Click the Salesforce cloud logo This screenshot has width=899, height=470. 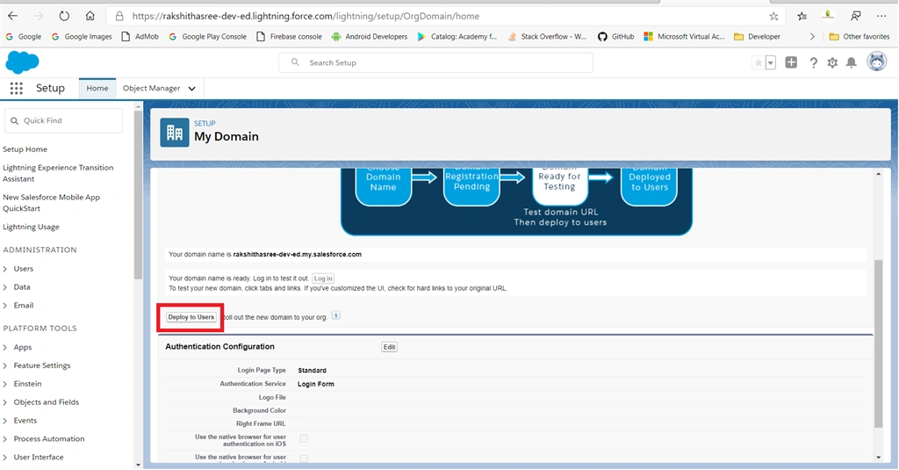pyautogui.click(x=22, y=62)
